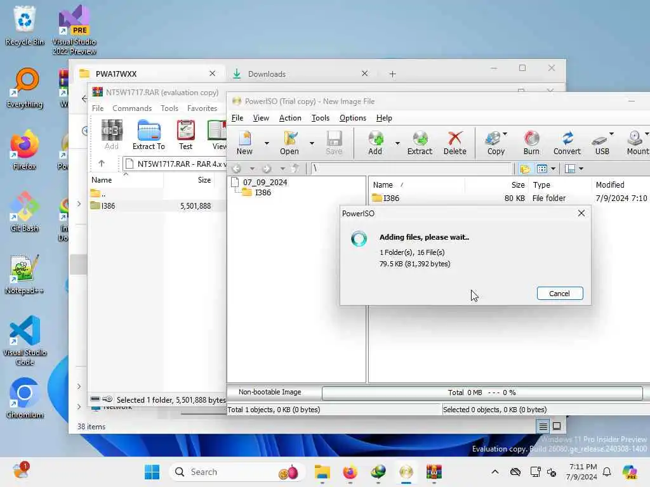Click the Burn disc icon in PowerISO

click(x=531, y=143)
